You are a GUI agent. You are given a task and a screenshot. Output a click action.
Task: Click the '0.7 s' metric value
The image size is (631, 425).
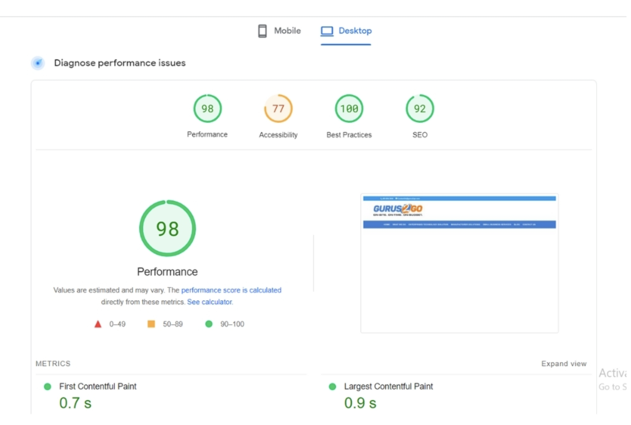75,403
